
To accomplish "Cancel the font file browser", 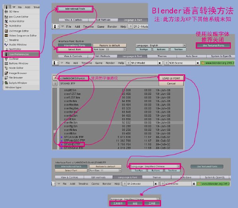I will pos(171,83).
